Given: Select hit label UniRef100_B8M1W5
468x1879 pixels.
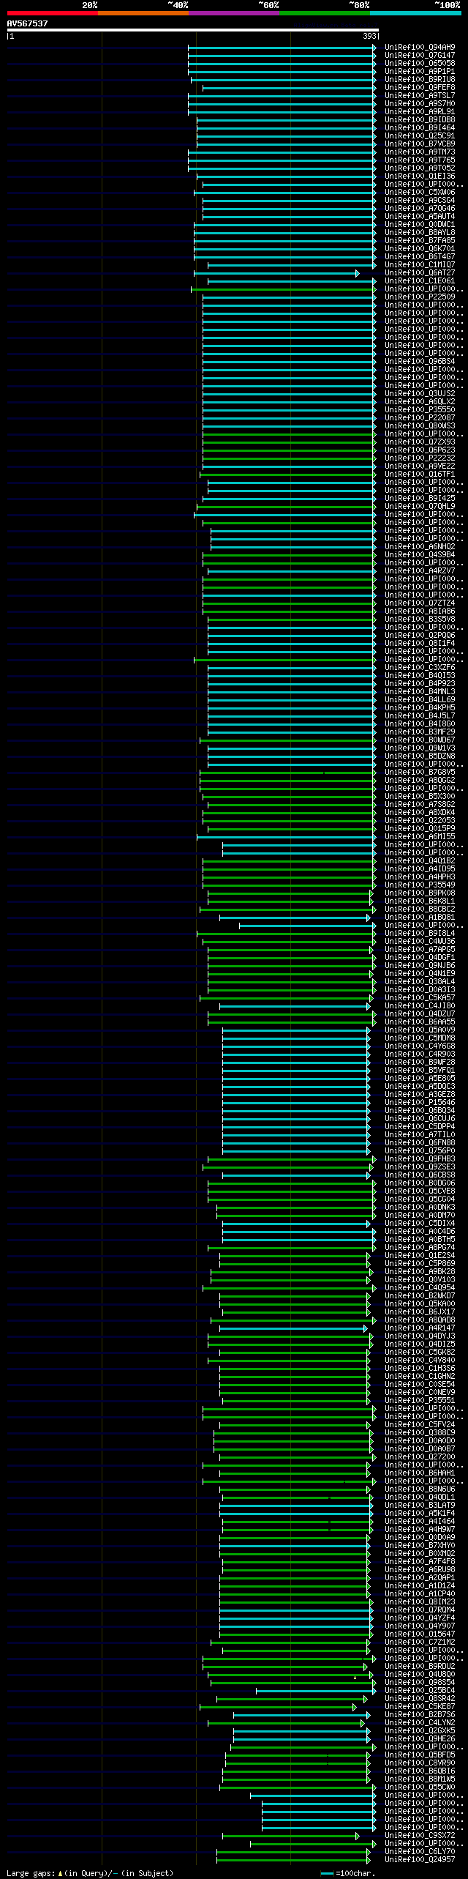Looking at the screenshot, I should point(420,1779).
